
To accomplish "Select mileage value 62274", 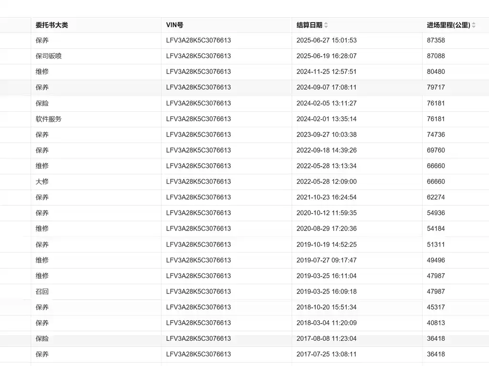I will tap(436, 197).
